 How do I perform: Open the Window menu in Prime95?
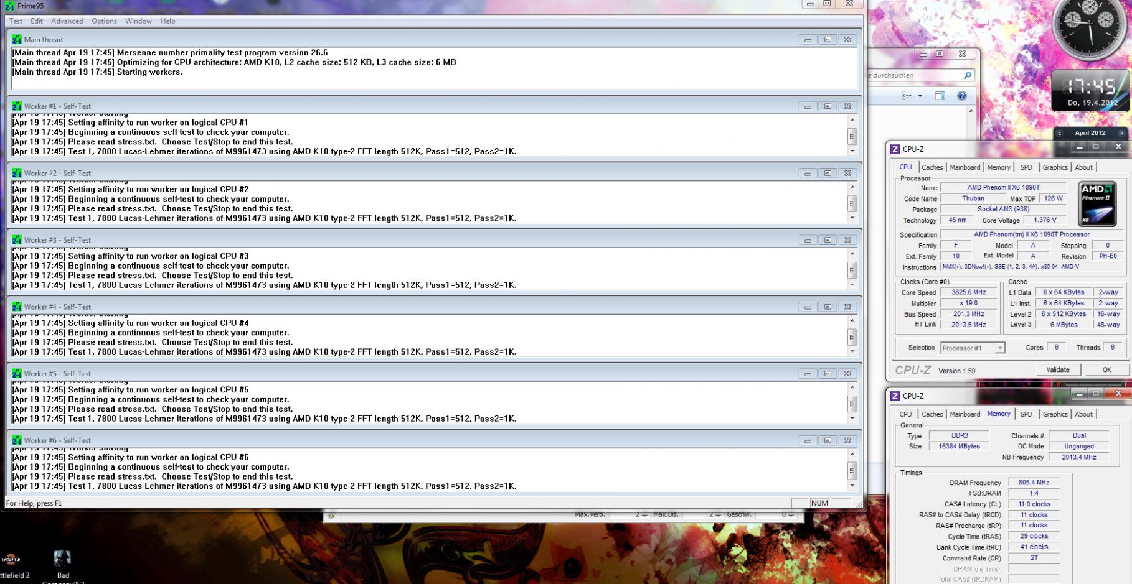click(x=138, y=21)
